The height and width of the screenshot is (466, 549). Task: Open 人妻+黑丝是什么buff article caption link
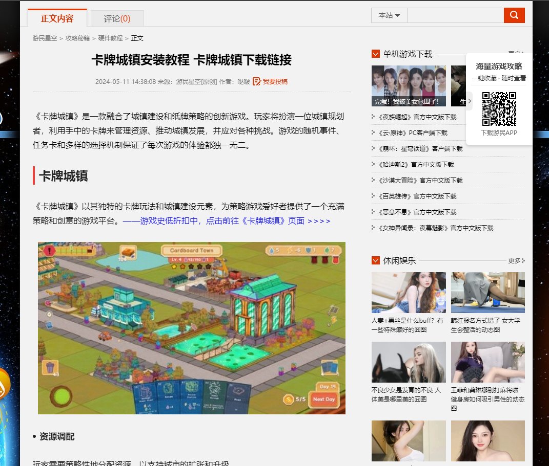[407, 325]
